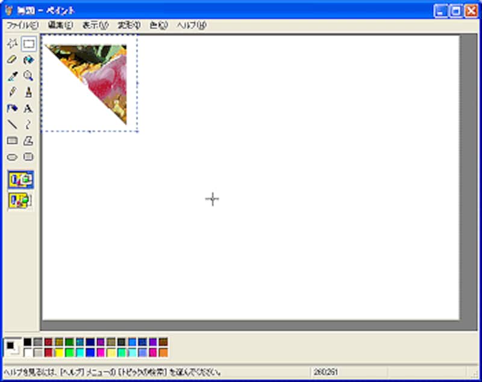Pick the bright cyan swatch

coord(80,353)
